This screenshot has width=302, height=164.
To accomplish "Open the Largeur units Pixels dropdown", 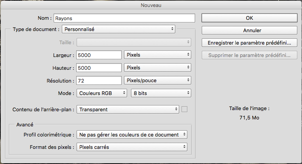I will tap(157, 55).
